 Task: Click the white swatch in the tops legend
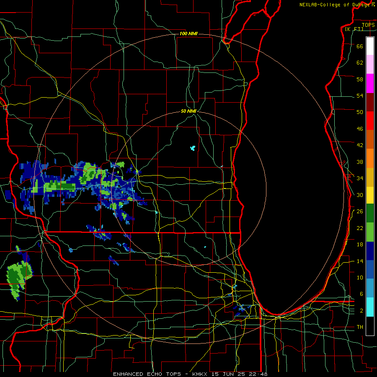[x=370, y=46]
